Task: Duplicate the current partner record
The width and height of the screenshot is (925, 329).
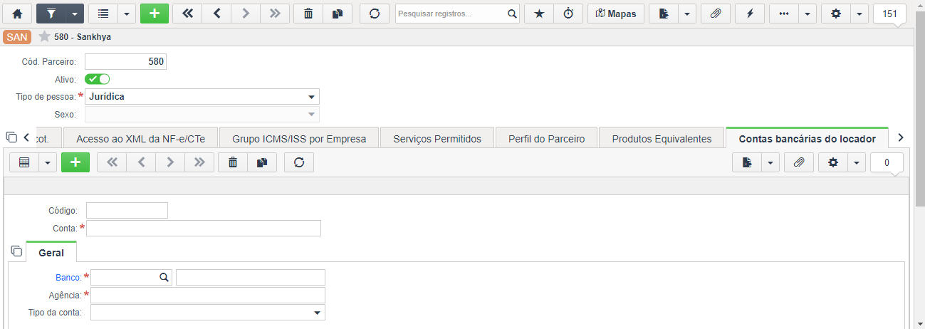Action: click(x=338, y=14)
